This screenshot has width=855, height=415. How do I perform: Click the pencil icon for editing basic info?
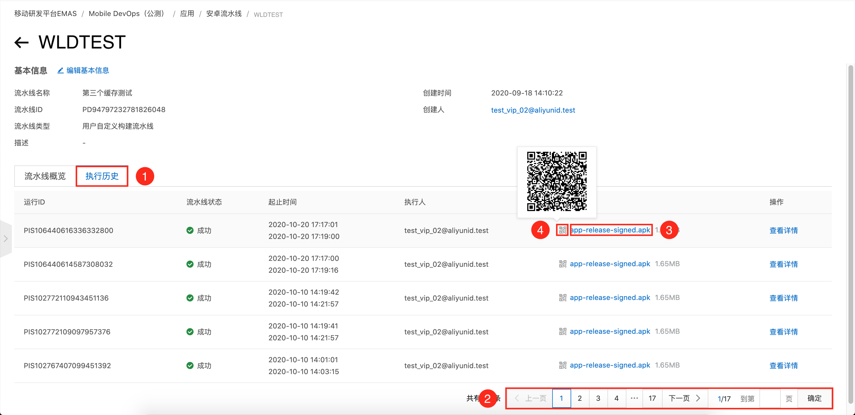(60, 70)
